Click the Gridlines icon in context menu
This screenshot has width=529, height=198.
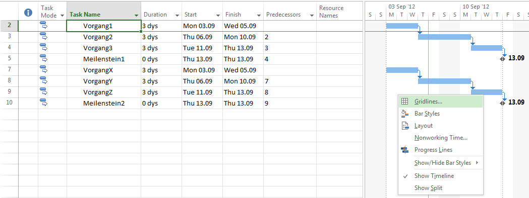pos(405,102)
